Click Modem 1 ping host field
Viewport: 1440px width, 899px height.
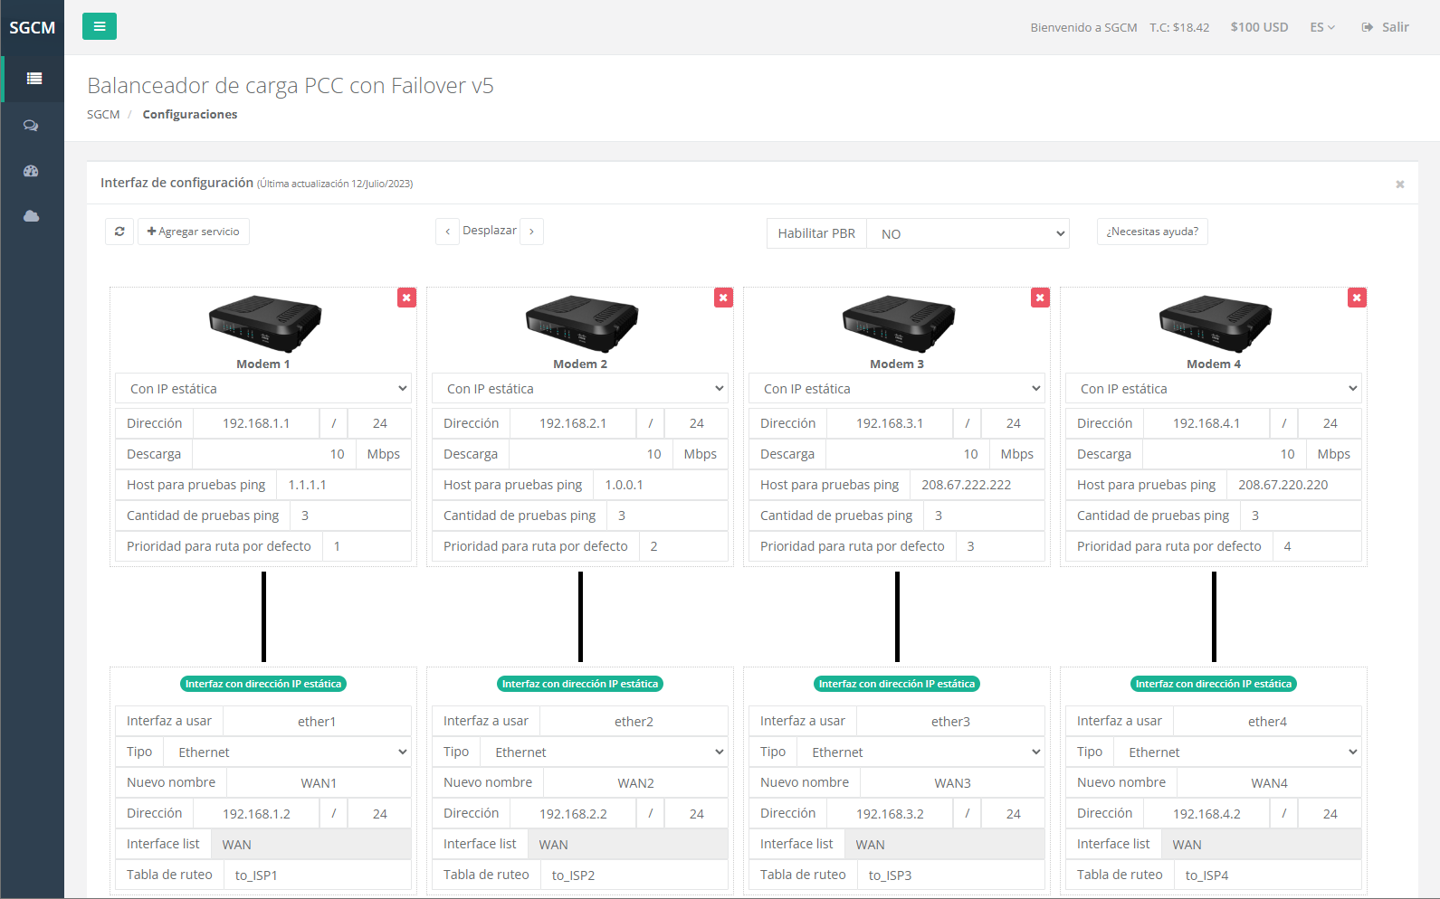pyautogui.click(x=344, y=485)
